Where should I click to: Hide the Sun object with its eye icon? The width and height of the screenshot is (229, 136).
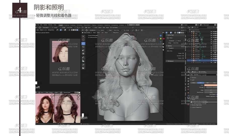click(213, 60)
